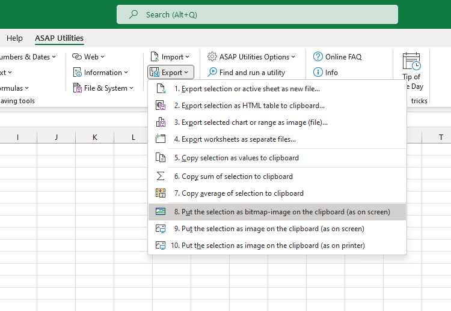This screenshot has height=311, width=451.
Task: Click the Online FAQ question mark icon
Action: [318, 56]
